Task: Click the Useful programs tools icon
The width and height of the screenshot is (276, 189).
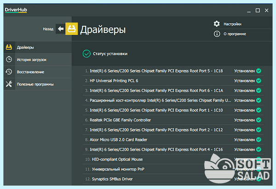Action: (9, 84)
